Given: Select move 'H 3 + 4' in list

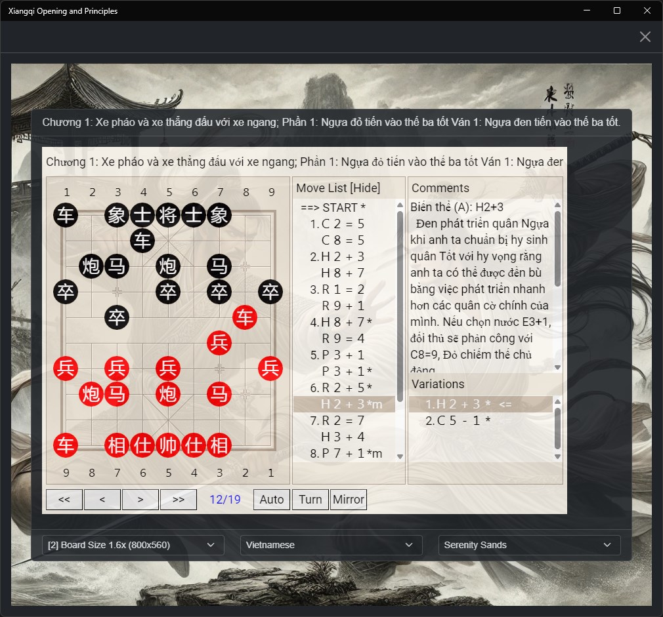Looking at the screenshot, I should [x=344, y=437].
